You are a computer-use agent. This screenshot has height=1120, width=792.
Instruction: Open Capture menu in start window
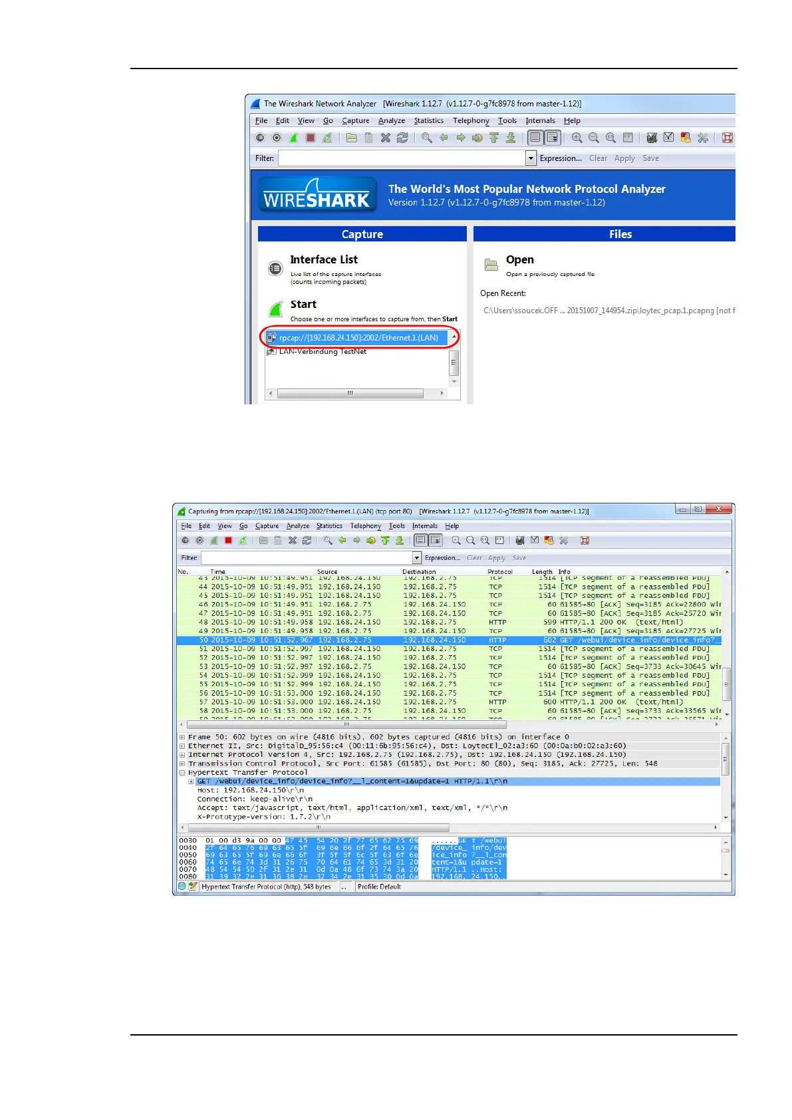(x=356, y=121)
